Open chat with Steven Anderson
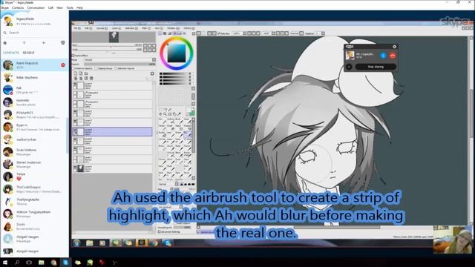 (x=35, y=164)
